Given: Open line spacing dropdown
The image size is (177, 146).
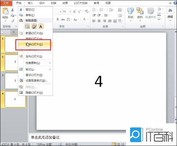Looking at the screenshot, I should click(112, 10).
